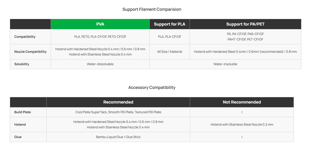Select the Recommended column header
309x151 pixels.
(118, 102)
